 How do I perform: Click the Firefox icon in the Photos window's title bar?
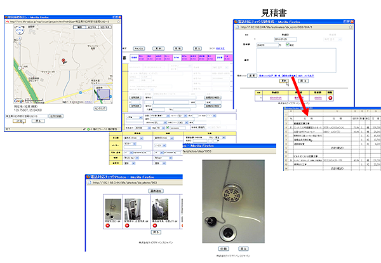(88, 177)
